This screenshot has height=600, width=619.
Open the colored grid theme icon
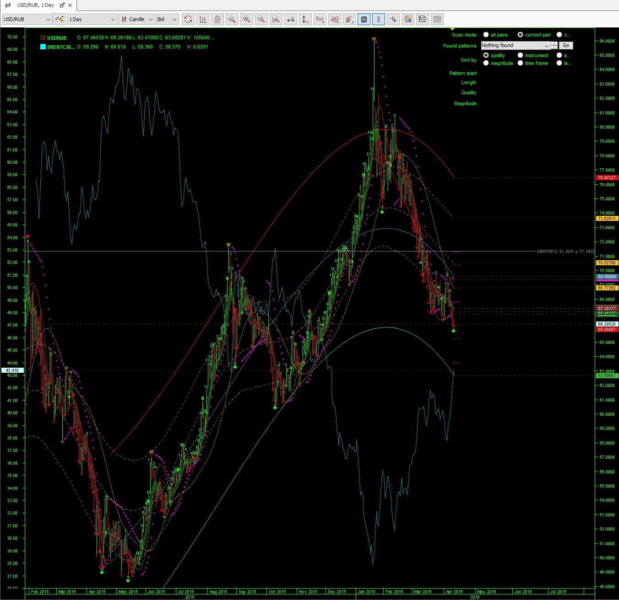tap(408, 19)
